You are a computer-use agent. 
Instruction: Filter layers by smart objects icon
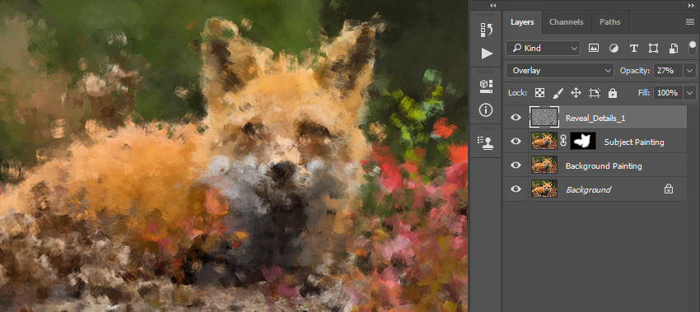[x=674, y=49]
